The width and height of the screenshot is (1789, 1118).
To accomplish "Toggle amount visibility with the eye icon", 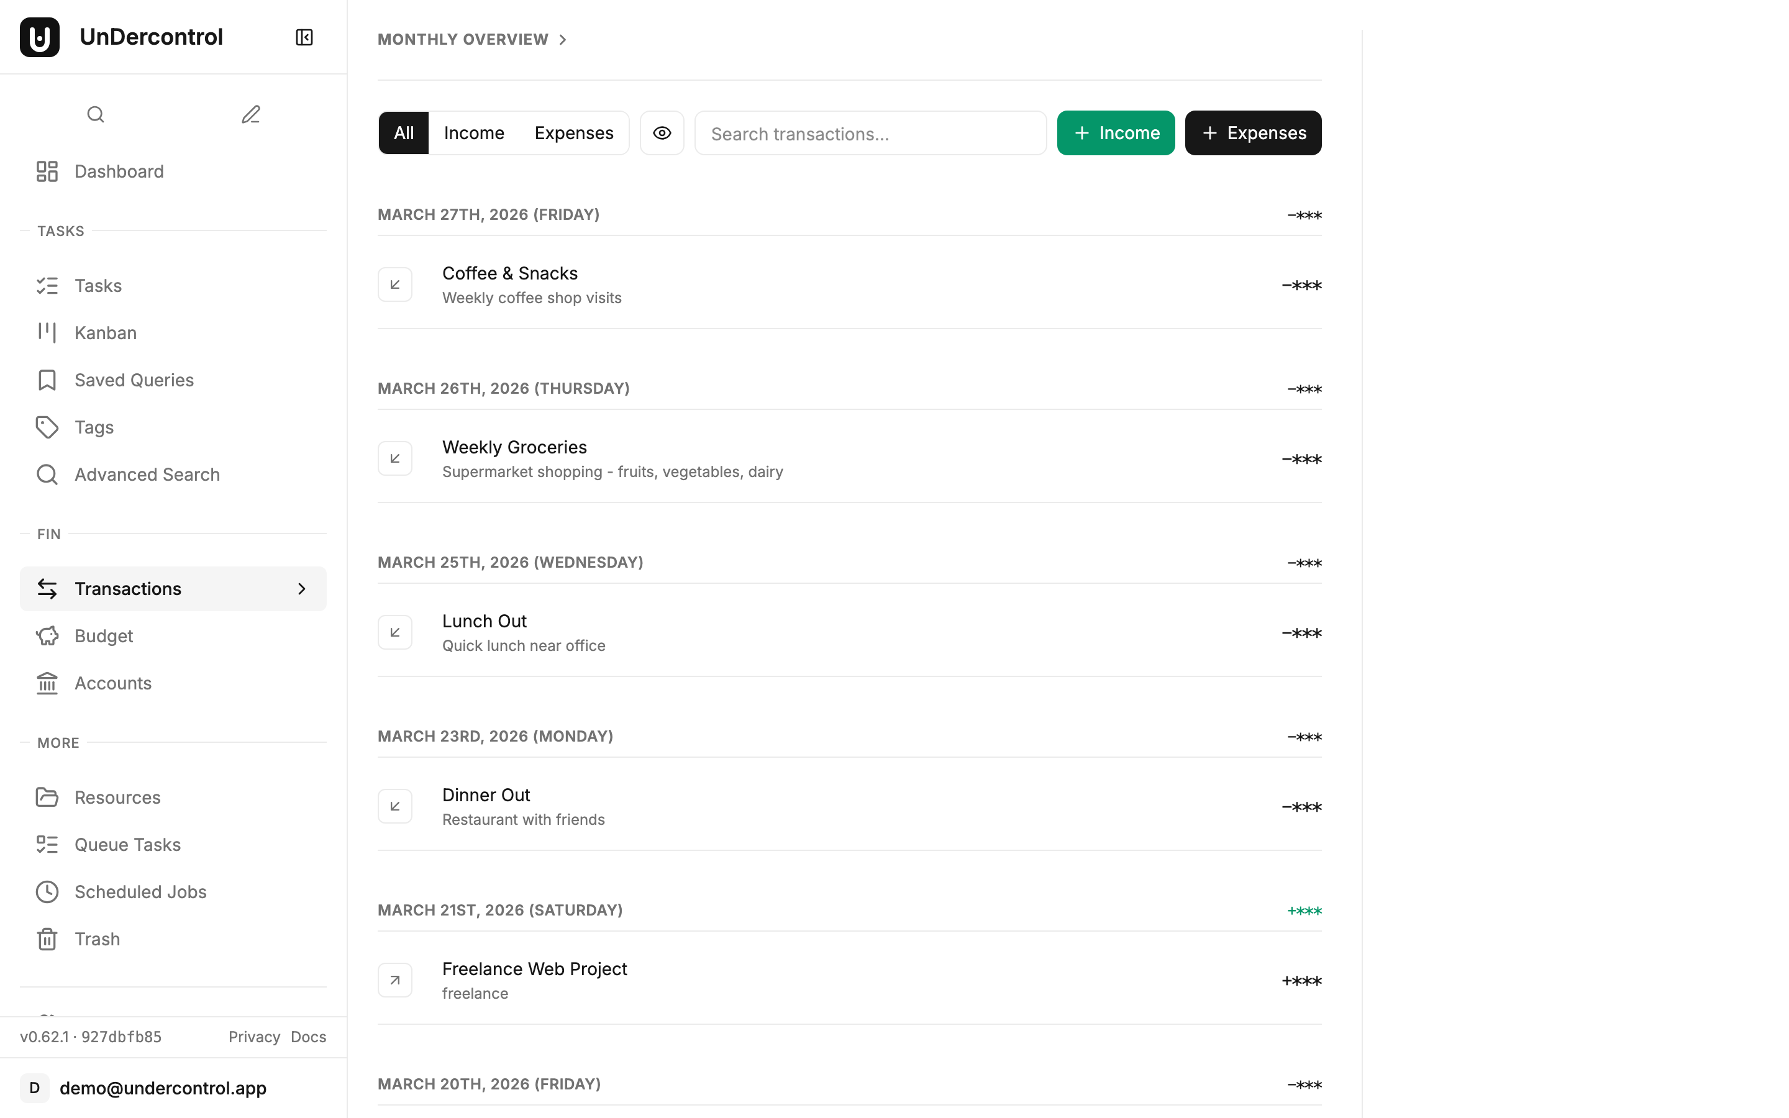I will click(662, 132).
